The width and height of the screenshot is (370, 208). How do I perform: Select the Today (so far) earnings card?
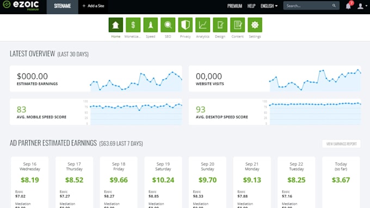pos(341,182)
